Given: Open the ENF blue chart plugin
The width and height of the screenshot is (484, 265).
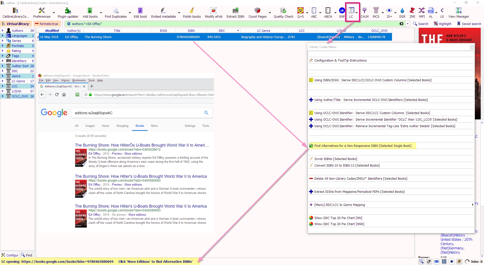Looking at the screenshot, I should [x=342, y=13].
